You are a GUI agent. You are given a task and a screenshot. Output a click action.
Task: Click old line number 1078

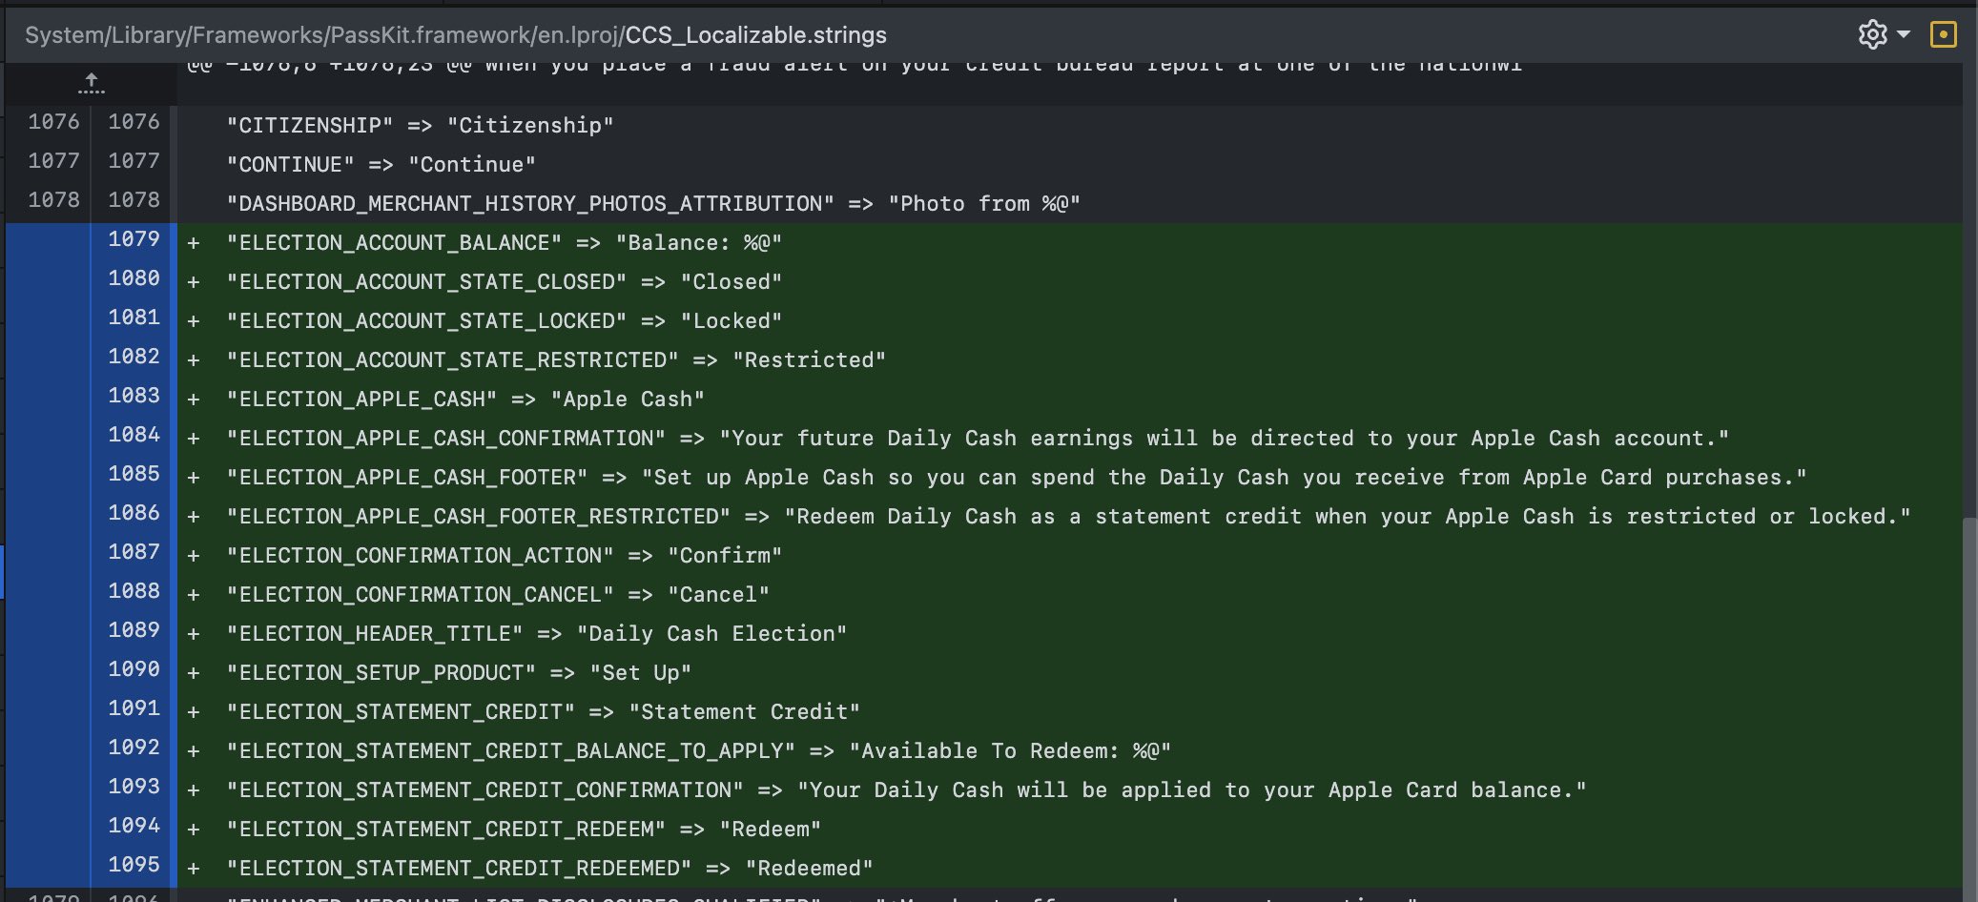click(53, 199)
